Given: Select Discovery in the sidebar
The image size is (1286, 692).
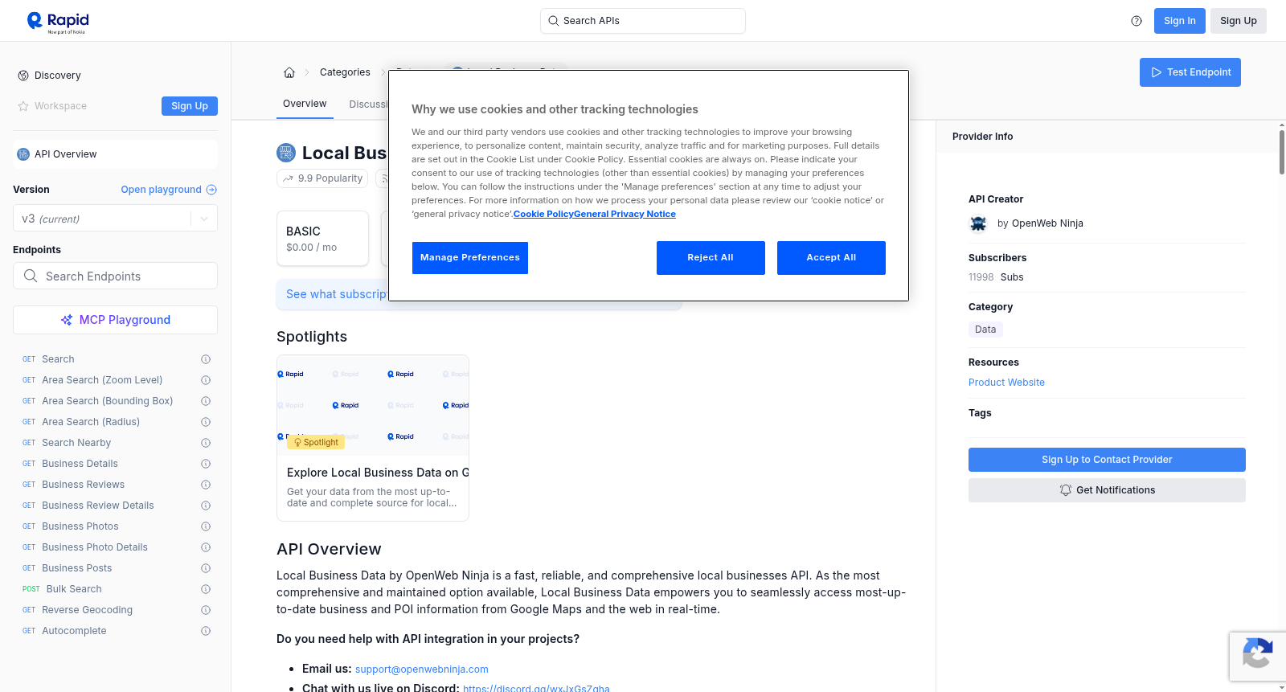Looking at the screenshot, I should 58,76.
